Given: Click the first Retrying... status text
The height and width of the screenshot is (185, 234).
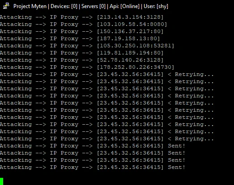Looking at the screenshot, I should click(194, 74).
